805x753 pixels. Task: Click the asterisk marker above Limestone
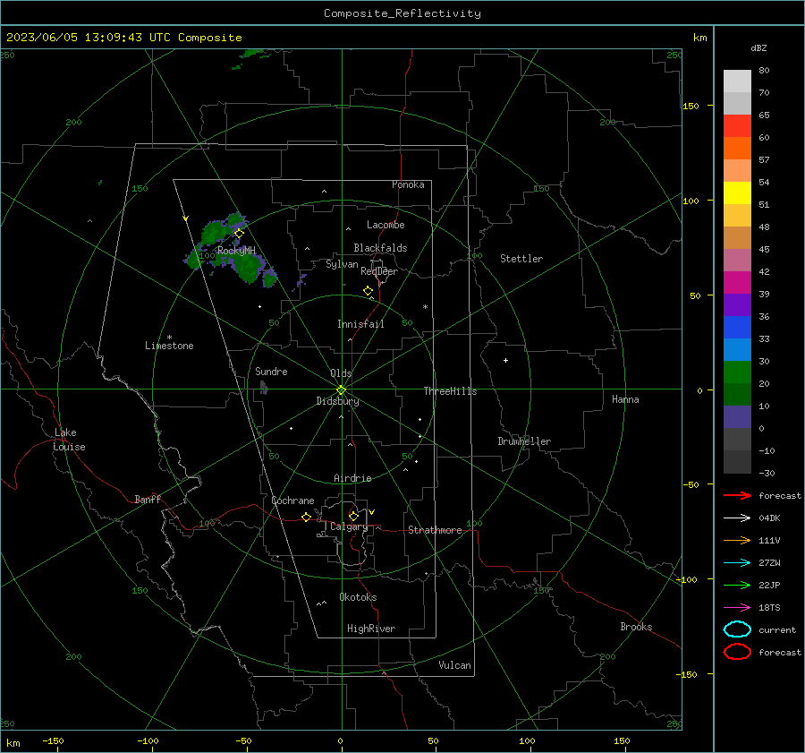(169, 338)
